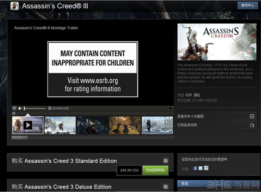Open the watch HD video button
Screen dimensions: 261x192
217,125
